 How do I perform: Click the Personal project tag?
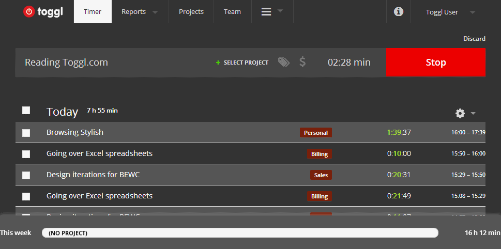316,132
